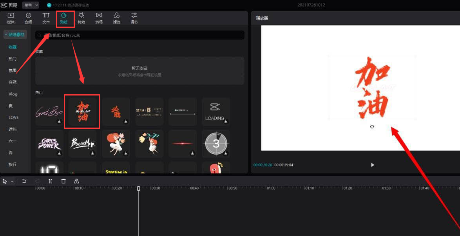Screen dimensions: 460x236
Task: Choose the BoooM sticker thumbnail
Action: click(x=82, y=144)
